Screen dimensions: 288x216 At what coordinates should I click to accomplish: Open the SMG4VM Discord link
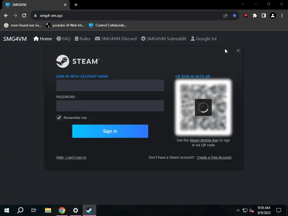[116, 39]
